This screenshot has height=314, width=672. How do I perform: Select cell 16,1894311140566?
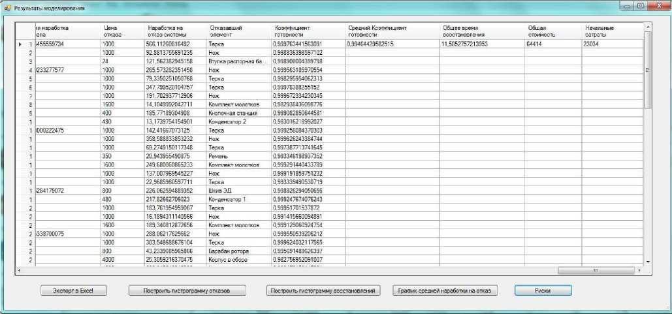(175, 217)
